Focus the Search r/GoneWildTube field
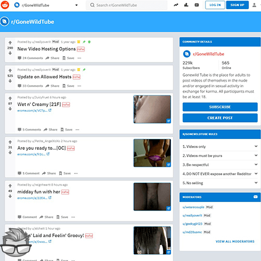Screen dimensions: 261x261 (x=127, y=5)
